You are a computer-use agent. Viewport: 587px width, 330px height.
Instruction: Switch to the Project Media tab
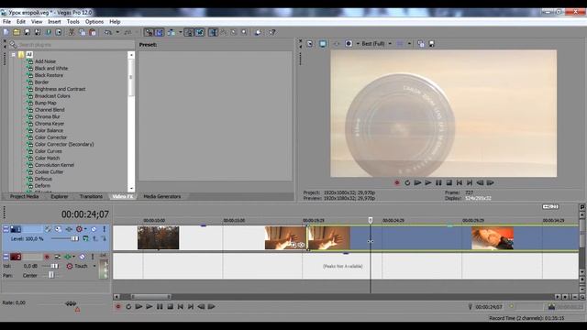(25, 196)
